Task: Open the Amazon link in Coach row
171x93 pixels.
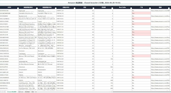Action: tap(160, 21)
